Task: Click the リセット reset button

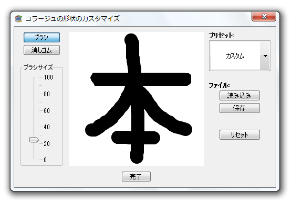Action: (239, 134)
